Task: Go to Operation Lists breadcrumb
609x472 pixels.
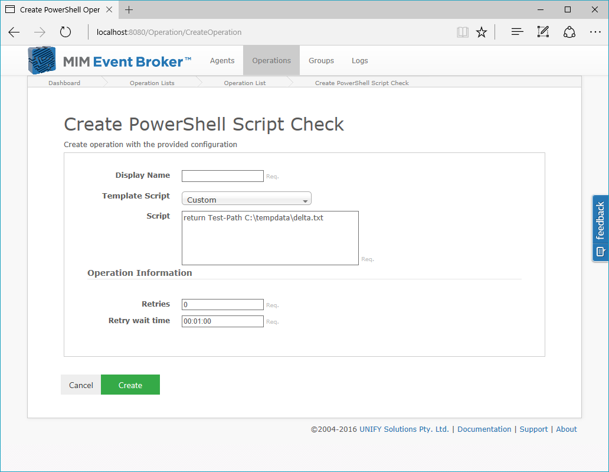Action: pyautogui.click(x=152, y=83)
